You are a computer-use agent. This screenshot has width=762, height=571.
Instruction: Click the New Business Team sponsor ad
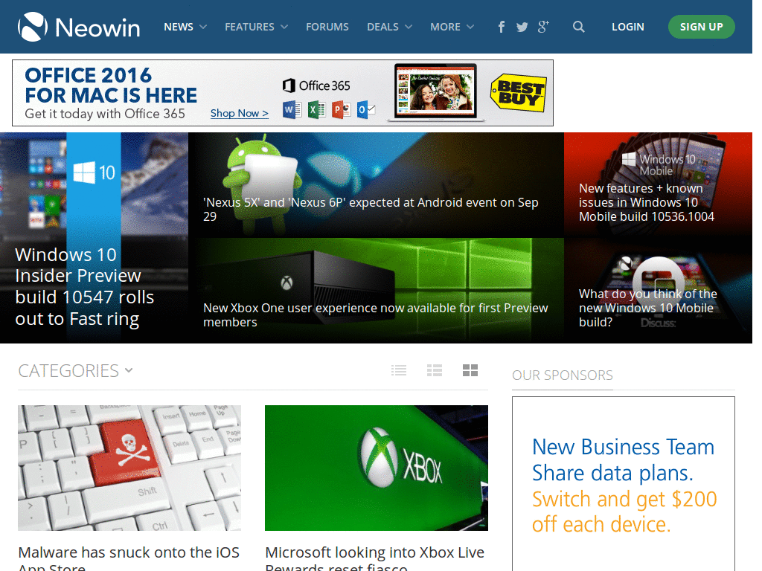(623, 483)
